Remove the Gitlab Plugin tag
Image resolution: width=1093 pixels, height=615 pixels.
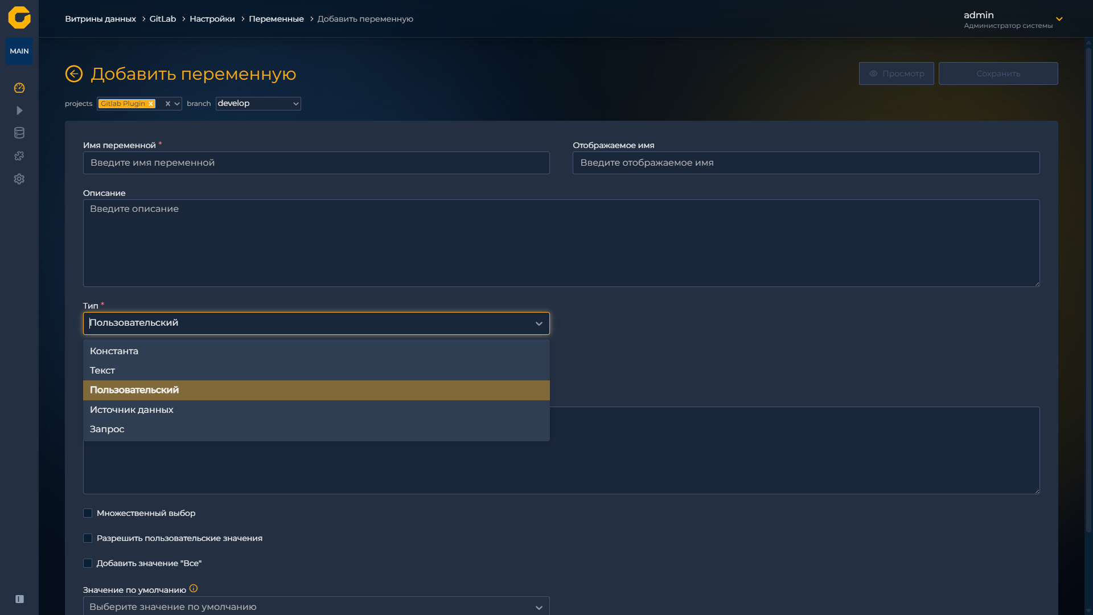(151, 104)
